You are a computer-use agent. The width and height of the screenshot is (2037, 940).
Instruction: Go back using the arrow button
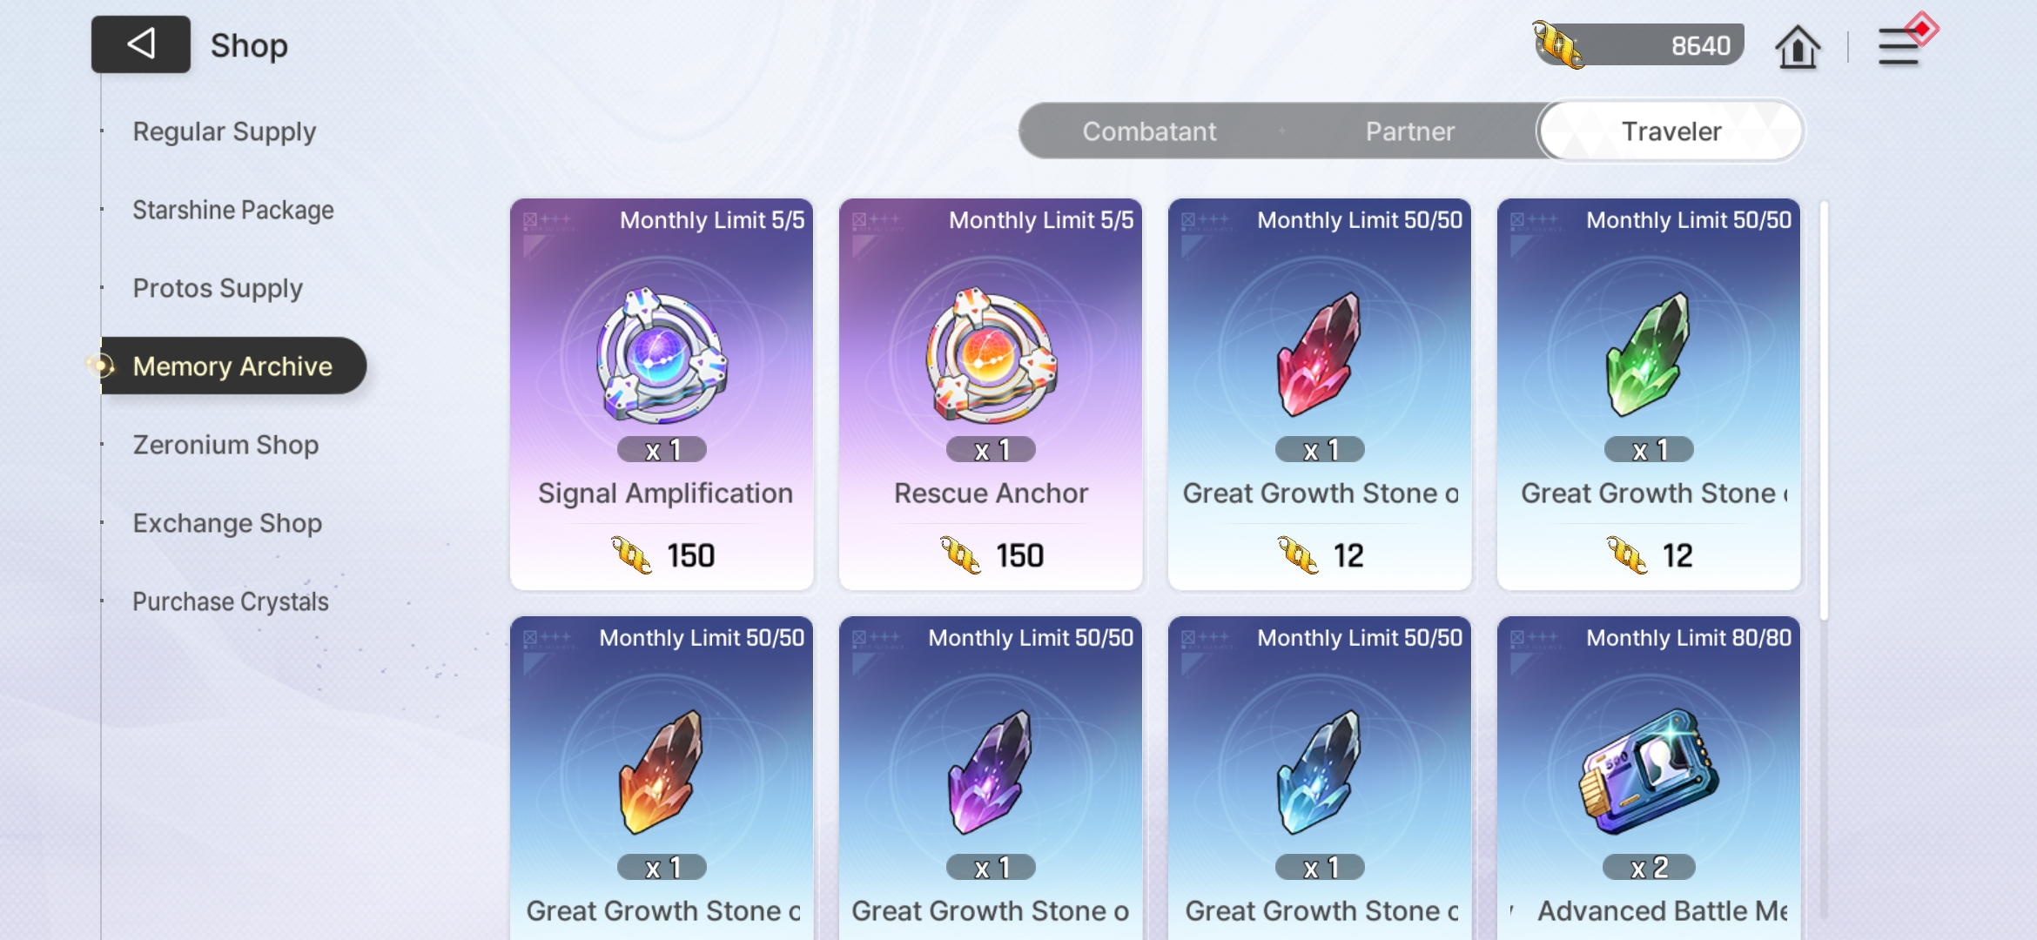click(141, 44)
